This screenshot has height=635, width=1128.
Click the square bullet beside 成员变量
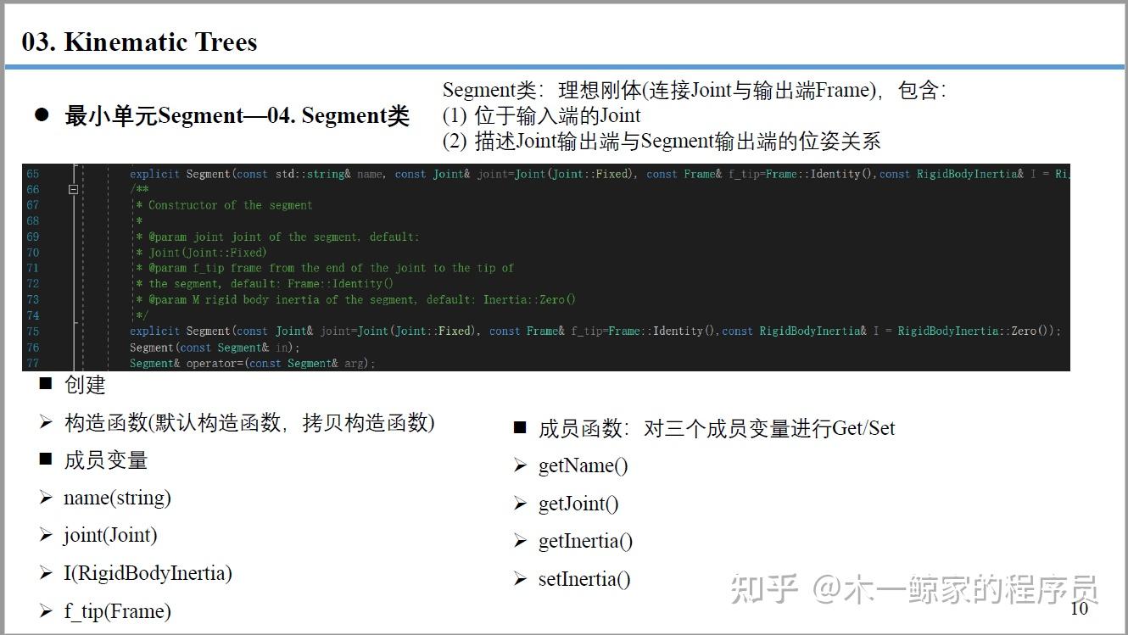pos(46,460)
